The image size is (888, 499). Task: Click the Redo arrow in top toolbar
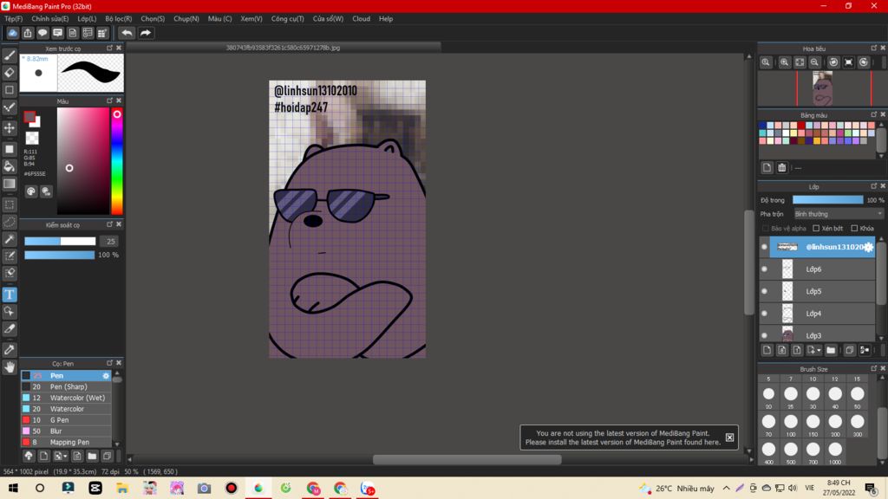coord(146,33)
